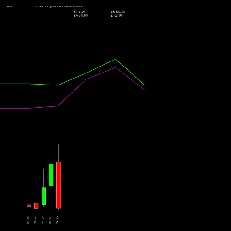This screenshot has height=231, width=231.
Task: Click the 'TIIND' symbol label
Action: tap(9, 7)
